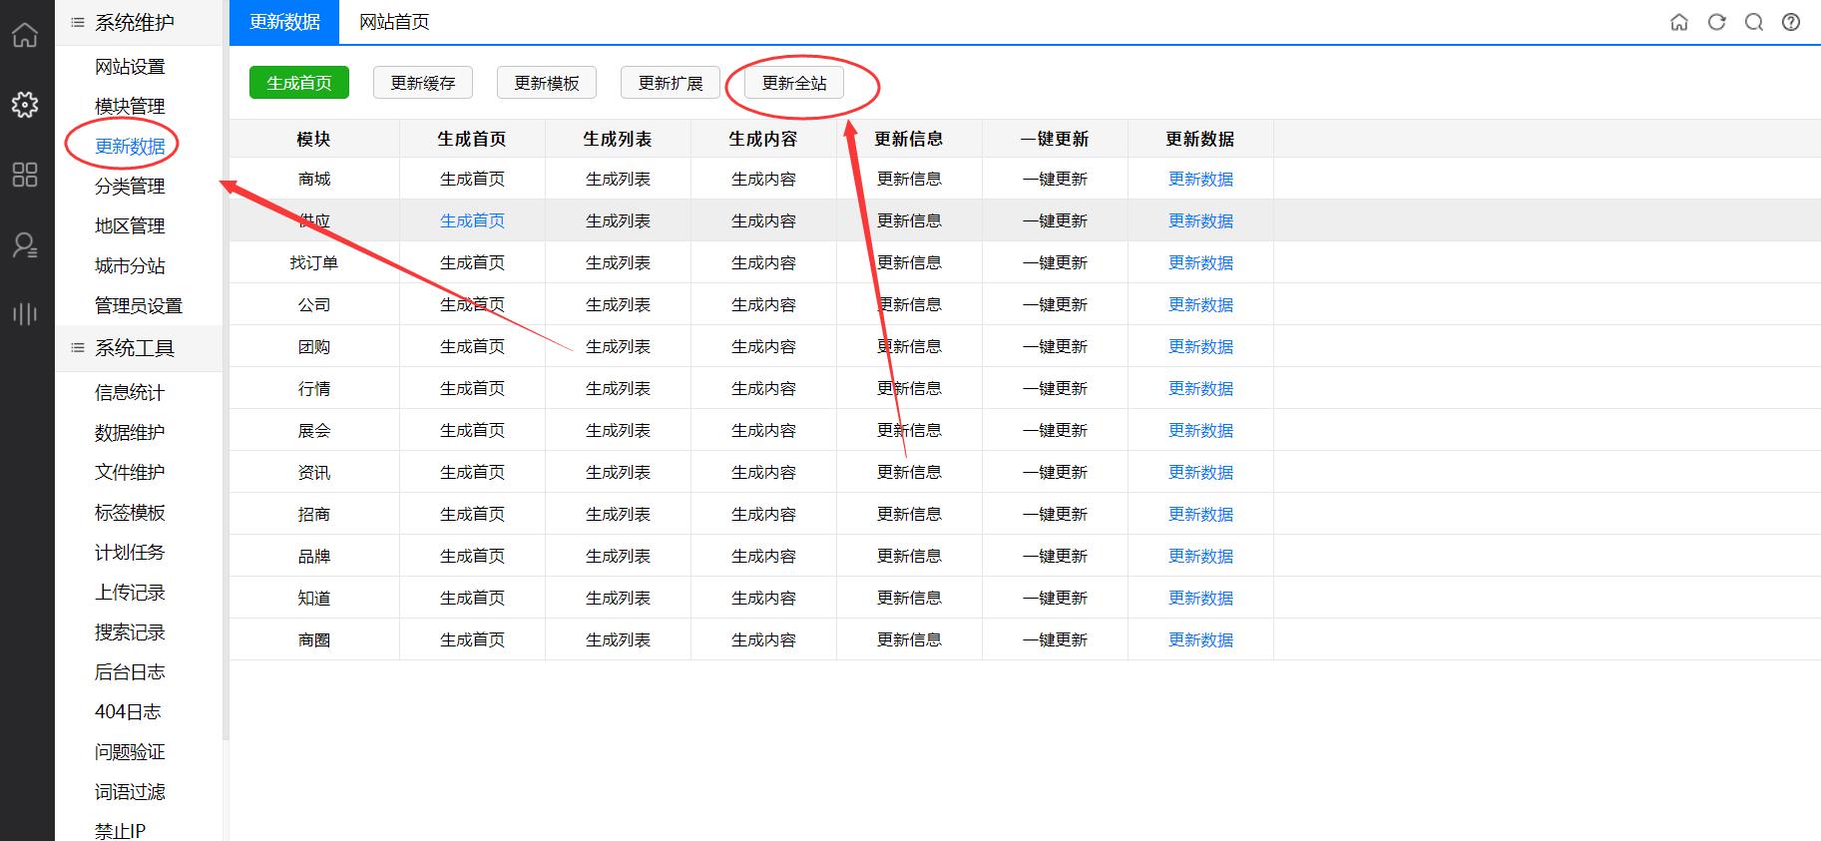
Task: Open 信息统计 in the sidebar
Action: (130, 393)
